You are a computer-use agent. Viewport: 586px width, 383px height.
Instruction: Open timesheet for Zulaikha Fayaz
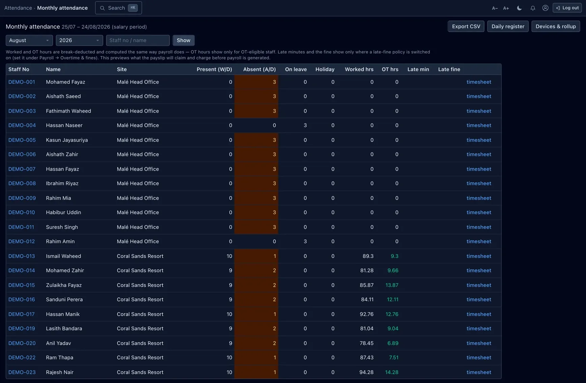pyautogui.click(x=479, y=285)
